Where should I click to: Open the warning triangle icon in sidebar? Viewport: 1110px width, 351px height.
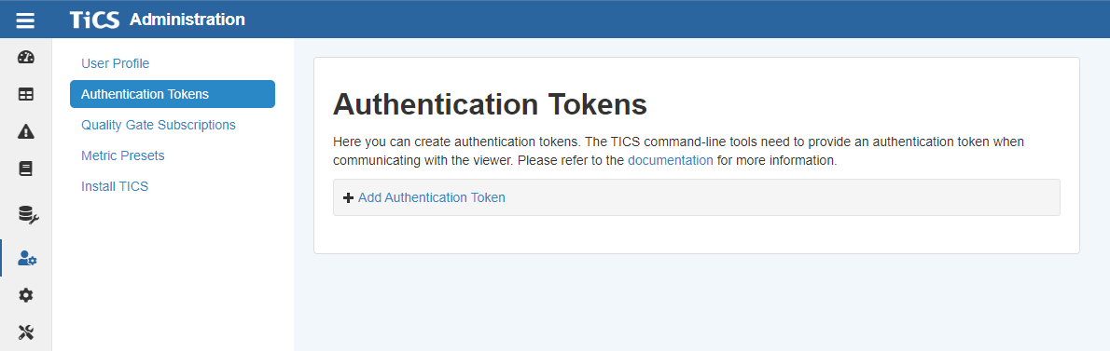(x=25, y=131)
